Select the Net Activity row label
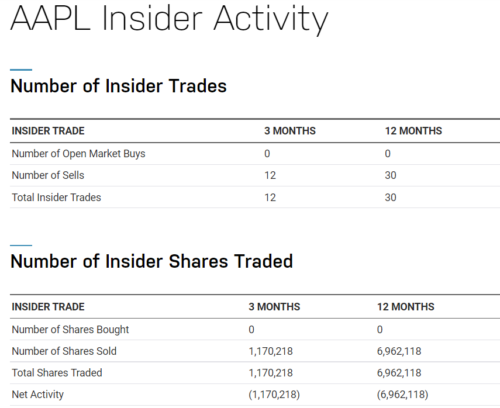Image resolution: width=500 pixels, height=408 pixels. pyautogui.click(x=37, y=395)
